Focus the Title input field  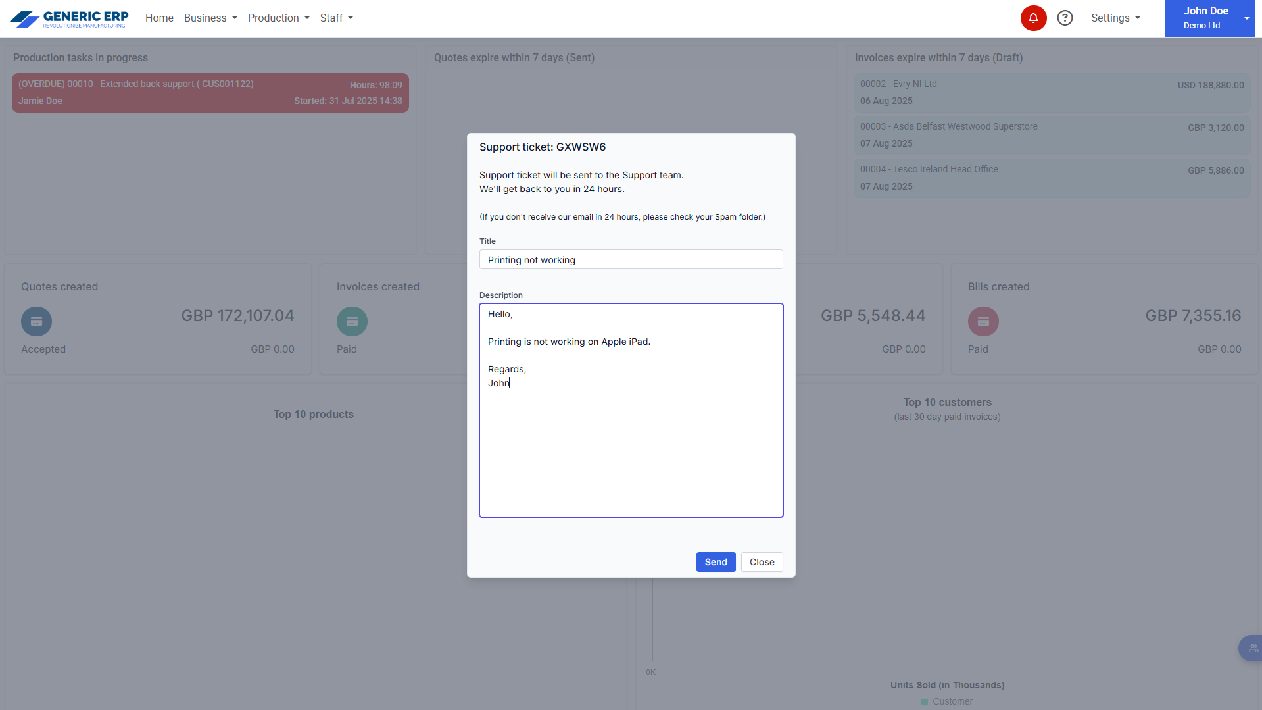click(x=631, y=260)
